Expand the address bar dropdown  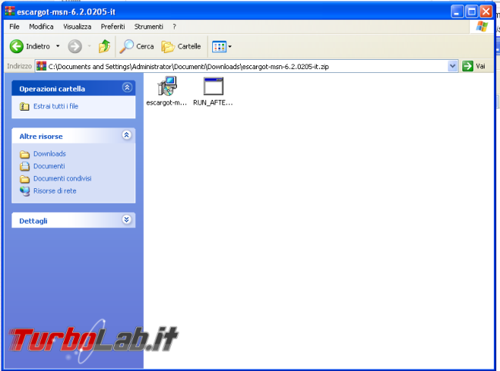[x=452, y=66]
